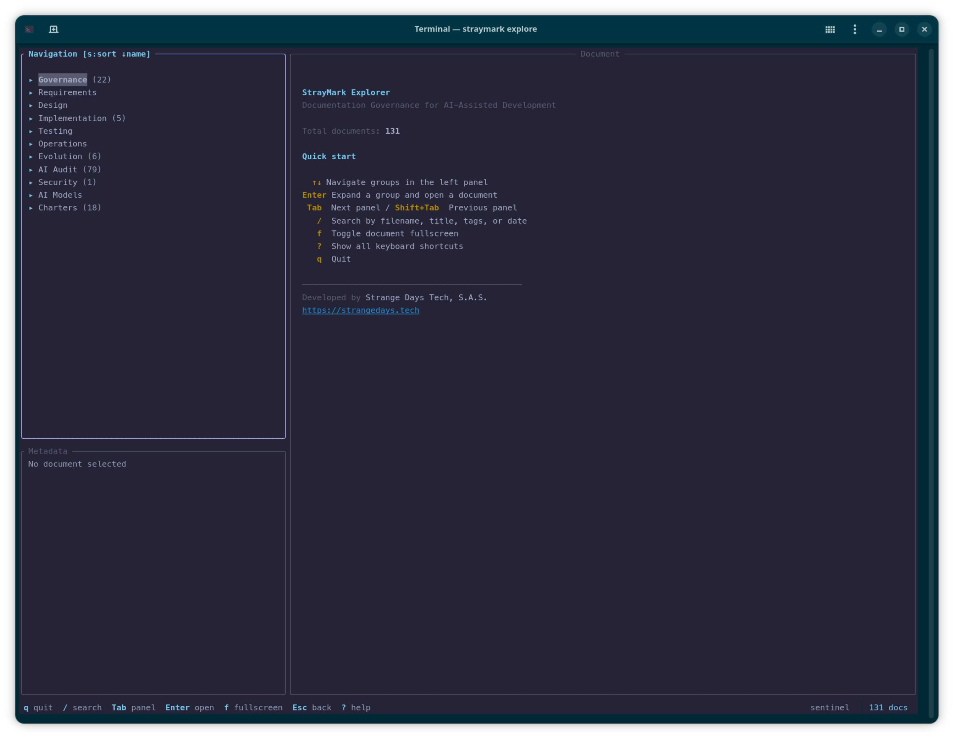This screenshot has width=954, height=739.
Task: Click the Navigation sort name header
Action: (x=89, y=54)
